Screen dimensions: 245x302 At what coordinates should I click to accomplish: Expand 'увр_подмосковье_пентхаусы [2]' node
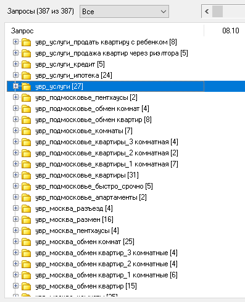[x=15, y=97]
